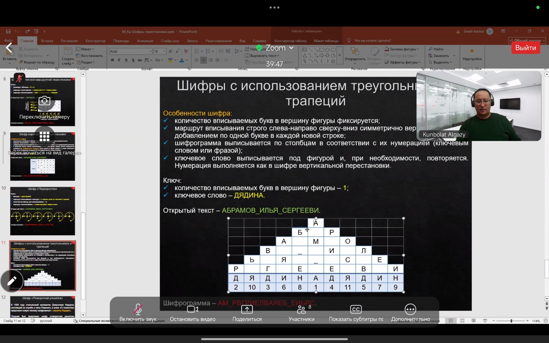Expand the Zoom meeting info dropdown

[291, 48]
